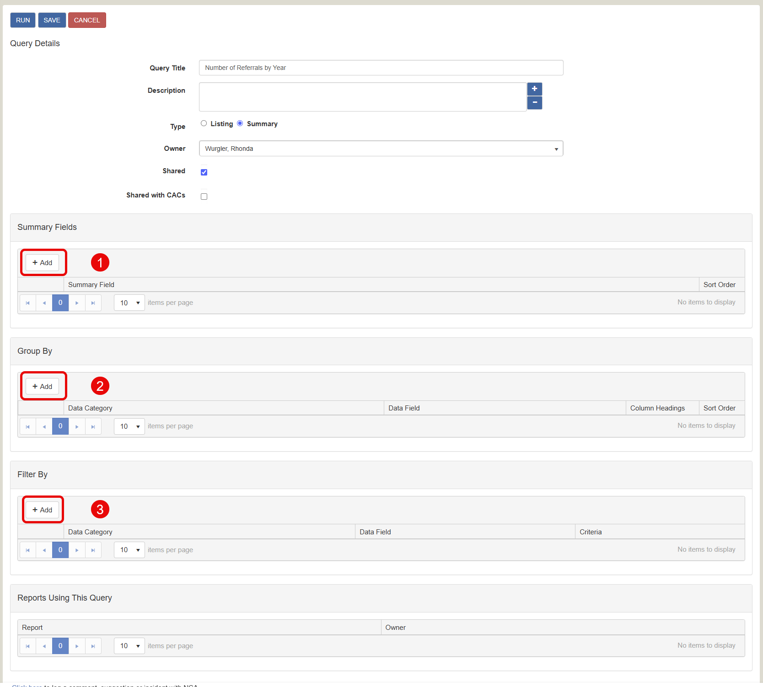
Task: Go to next page in Summary Fields pager
Action: (77, 303)
